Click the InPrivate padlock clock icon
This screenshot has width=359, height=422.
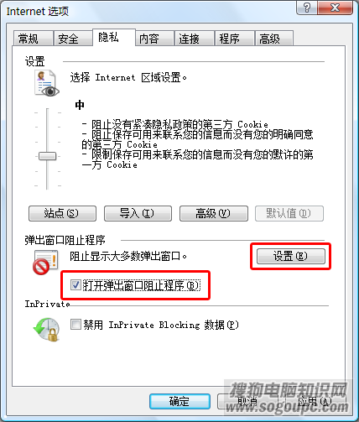tap(47, 329)
